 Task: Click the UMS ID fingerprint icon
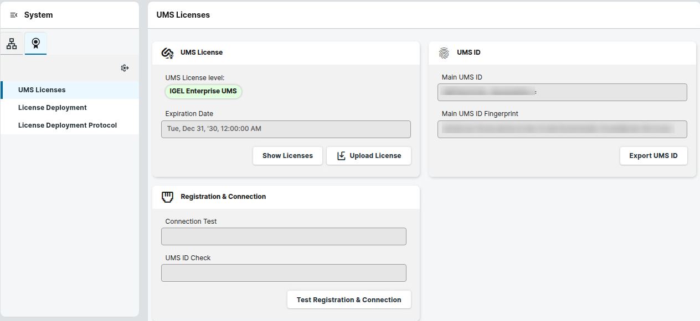[x=444, y=53]
